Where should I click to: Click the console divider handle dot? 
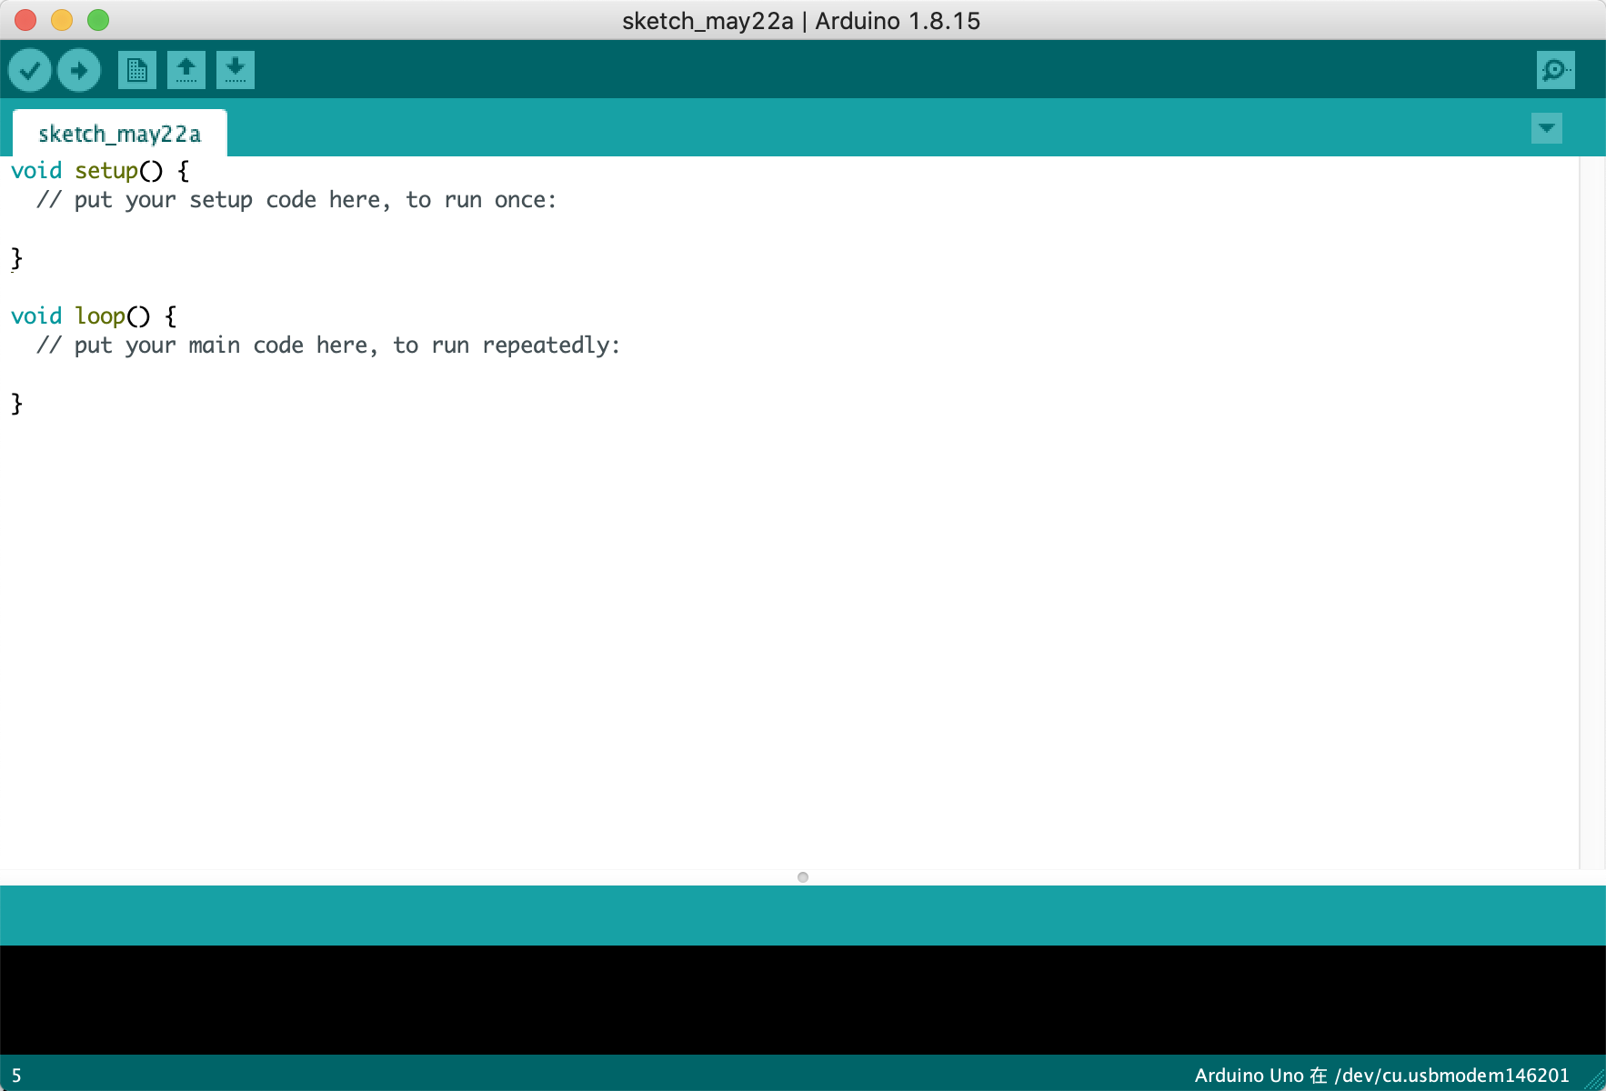click(x=803, y=877)
